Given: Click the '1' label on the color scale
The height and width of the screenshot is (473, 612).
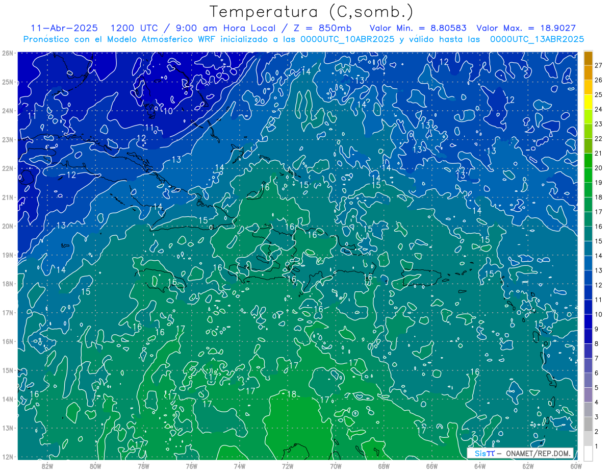Looking at the screenshot, I should [597, 446].
